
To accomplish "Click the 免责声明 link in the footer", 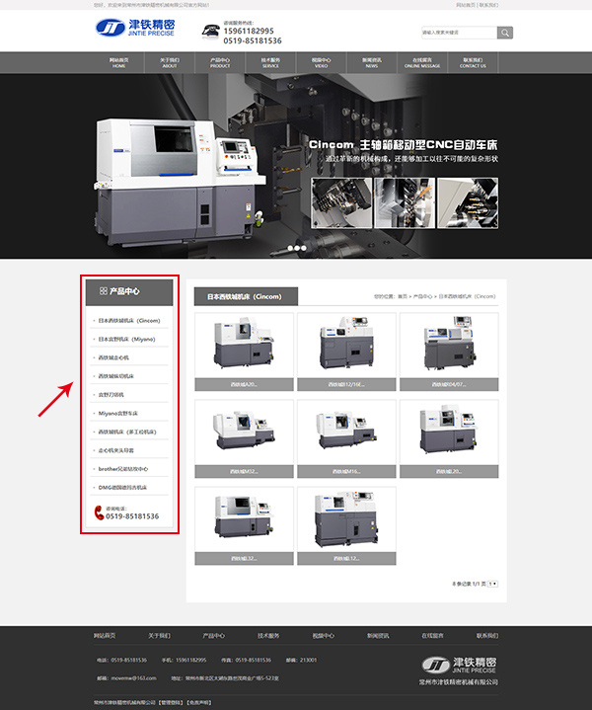I will point(199,703).
